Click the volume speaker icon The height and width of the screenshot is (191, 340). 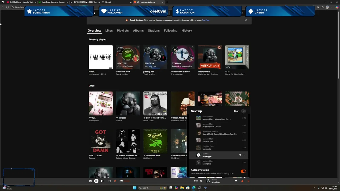[x=201, y=181]
